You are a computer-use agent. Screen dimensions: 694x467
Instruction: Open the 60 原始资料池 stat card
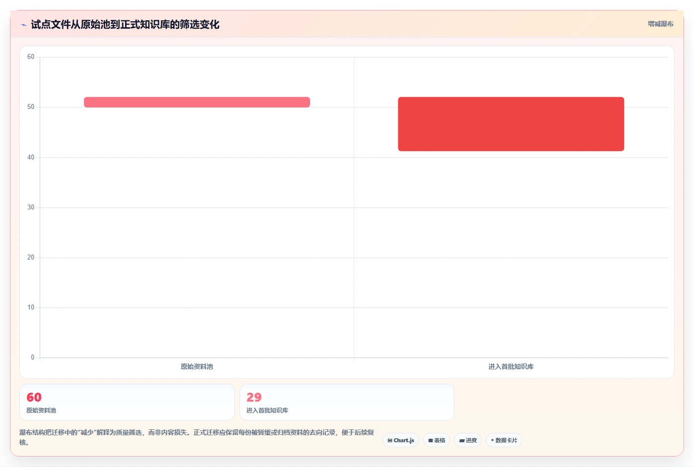(x=127, y=402)
